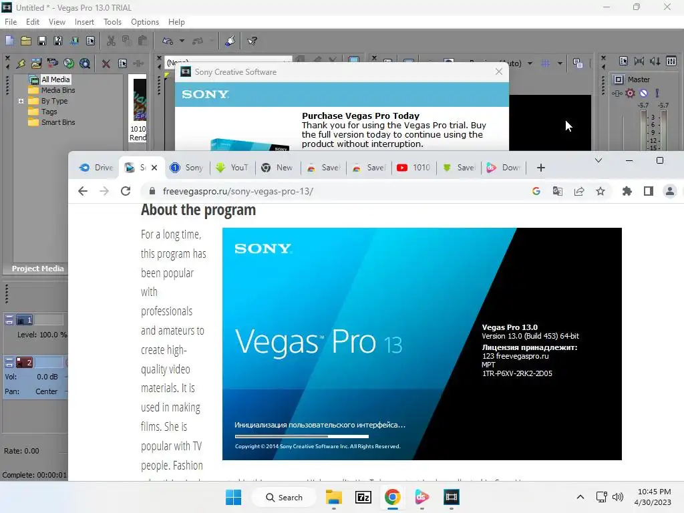Open the Options menu
684x513 pixels.
pyautogui.click(x=145, y=22)
